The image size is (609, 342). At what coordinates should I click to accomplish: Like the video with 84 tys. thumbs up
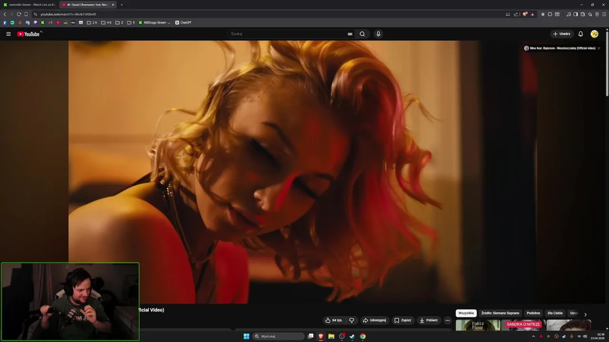[334, 320]
